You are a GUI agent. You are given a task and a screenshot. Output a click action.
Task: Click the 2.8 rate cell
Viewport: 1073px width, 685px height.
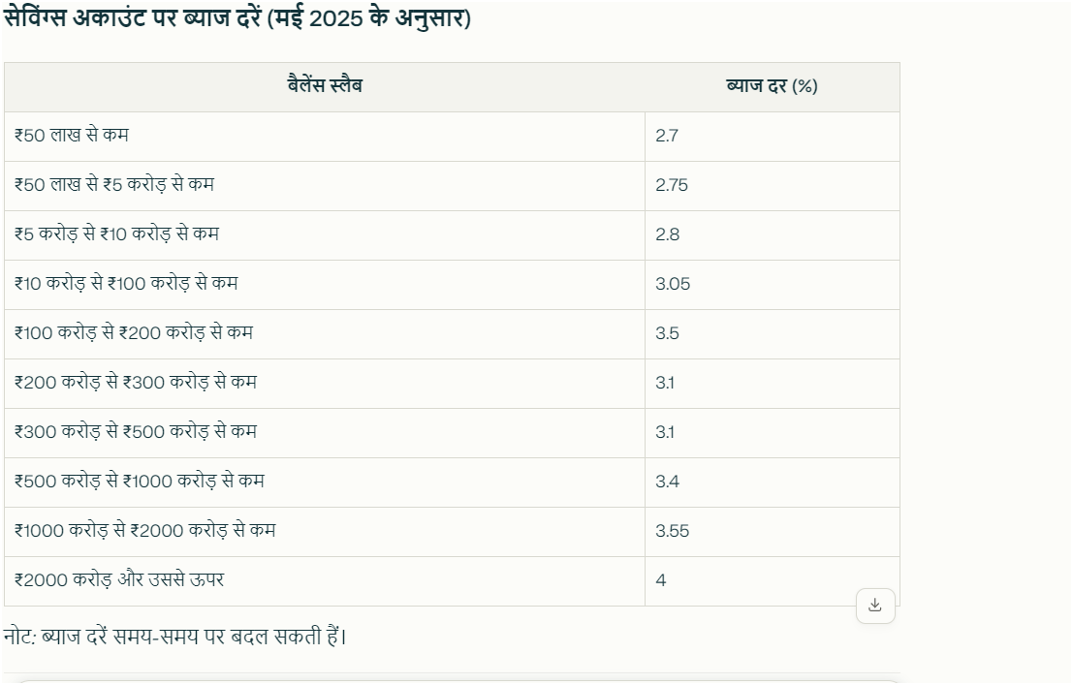[x=667, y=234]
